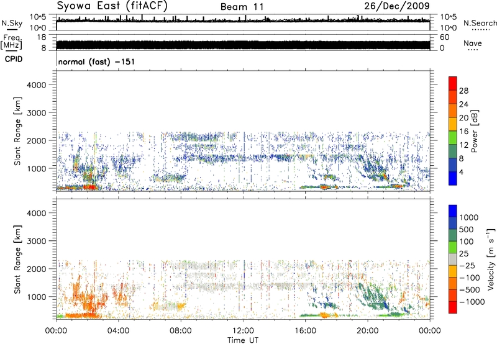Screen dimensions: 497x344
Task: Click the black frequency band strip
Action: coord(243,45)
